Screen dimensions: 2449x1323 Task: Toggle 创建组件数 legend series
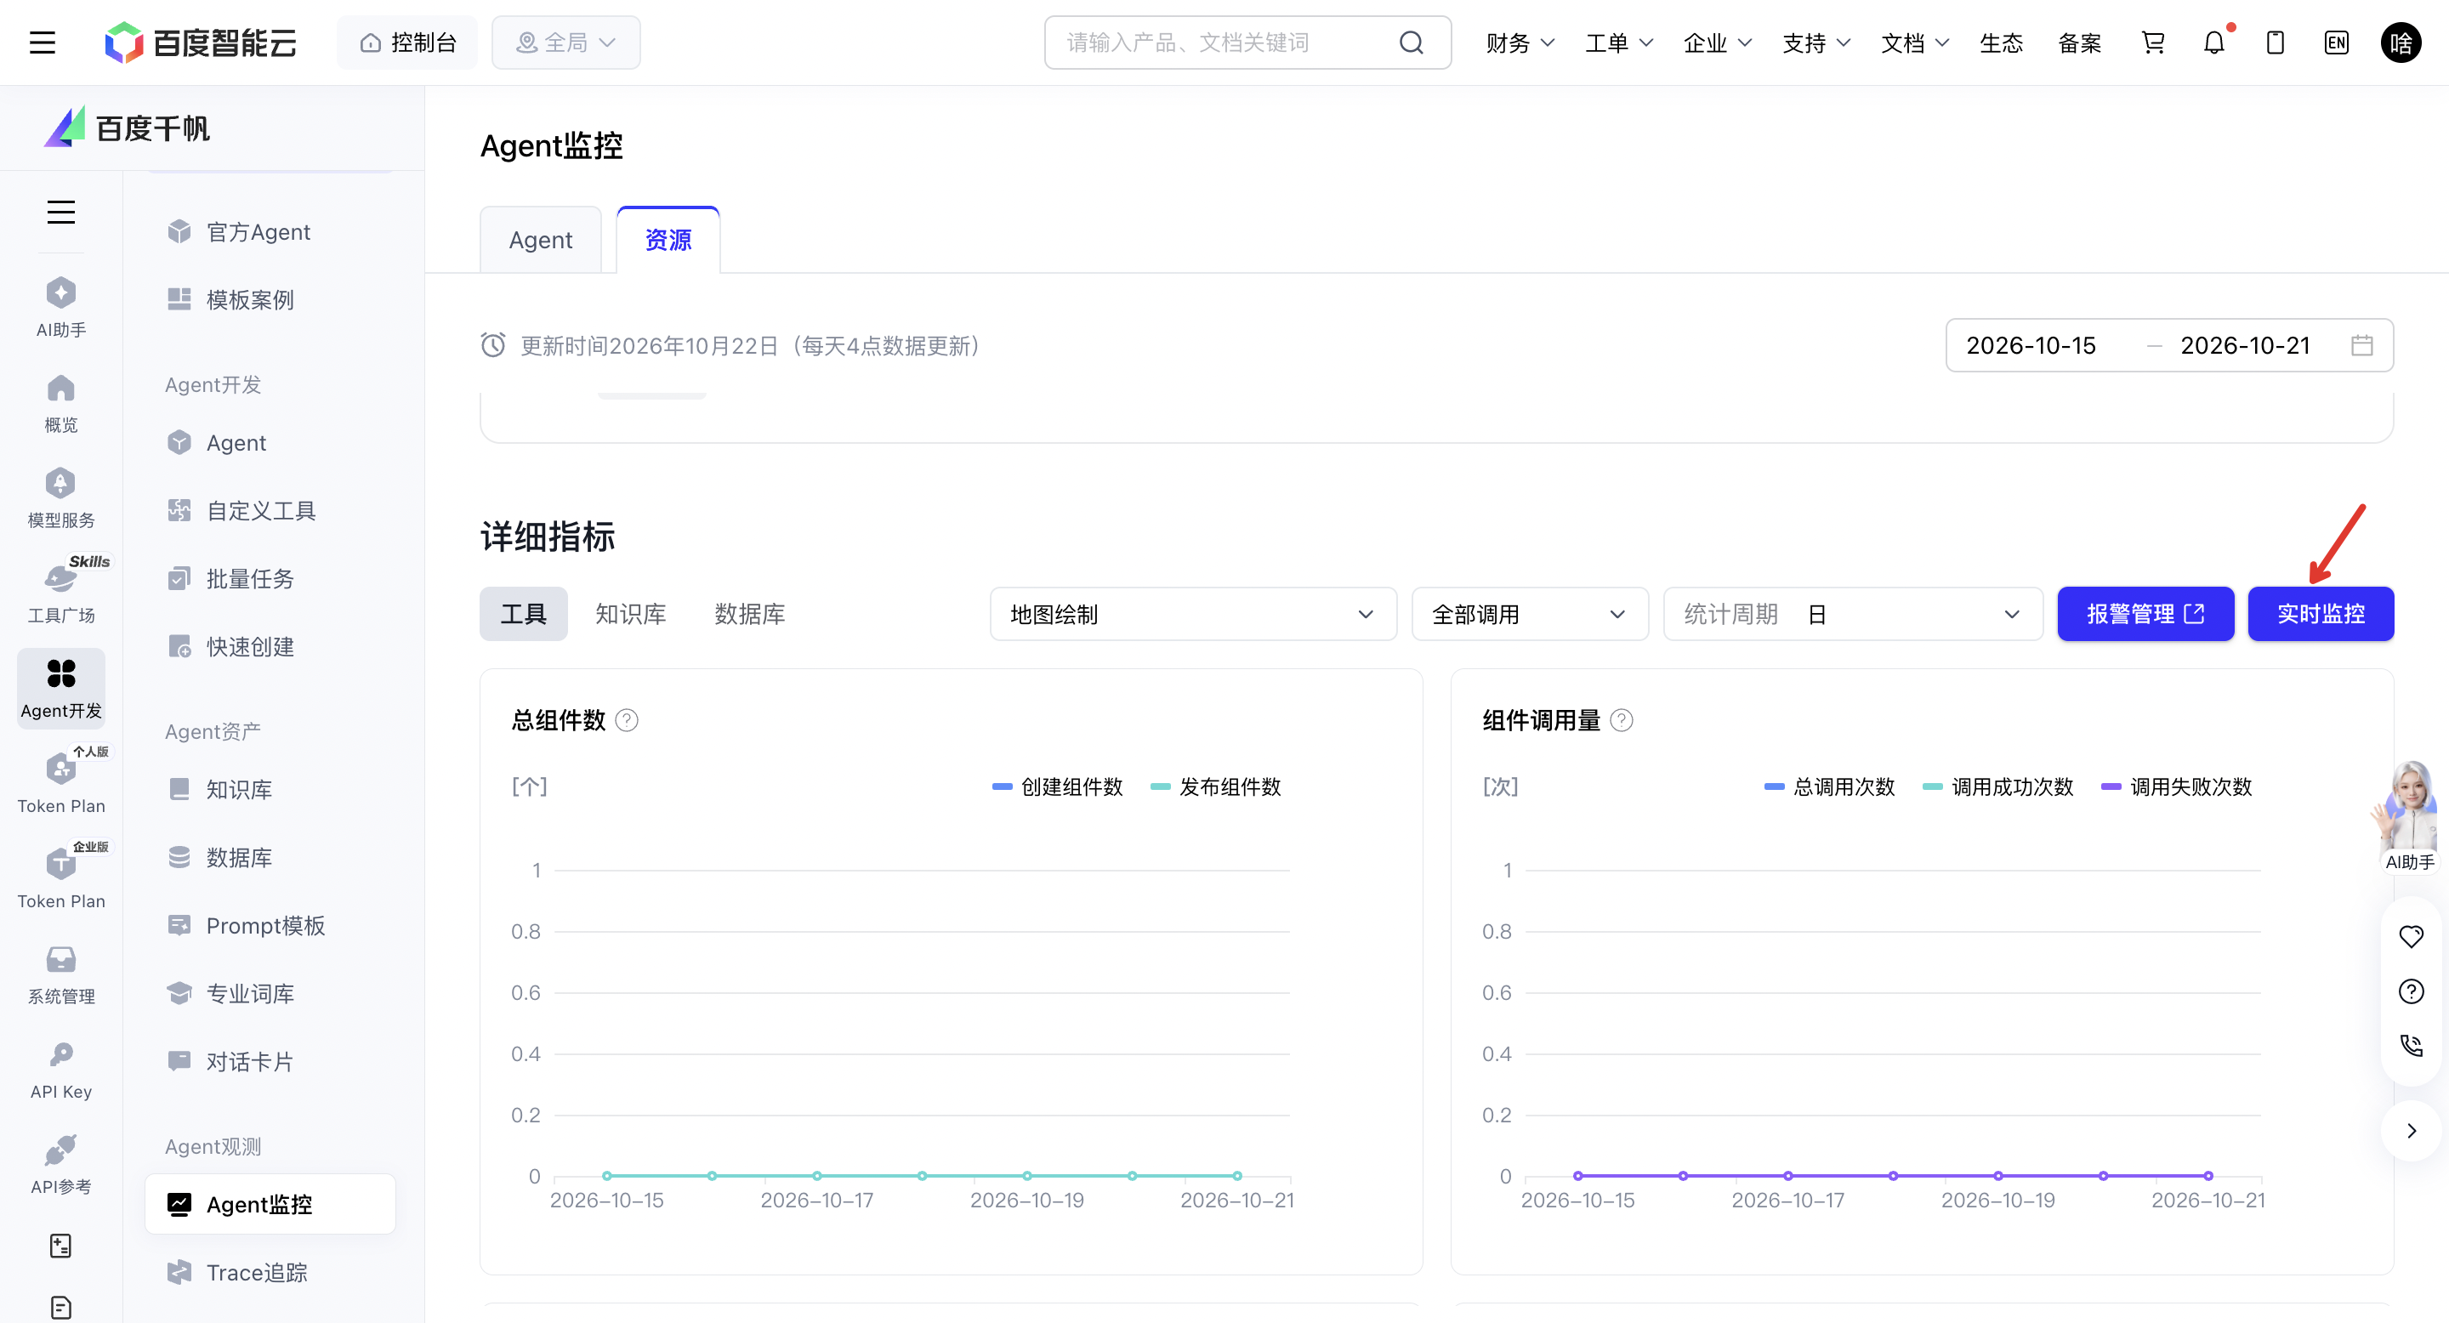tap(1057, 787)
